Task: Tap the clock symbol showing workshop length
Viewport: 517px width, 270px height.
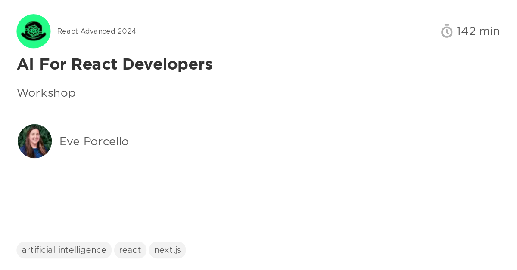Action: pyautogui.click(x=447, y=31)
